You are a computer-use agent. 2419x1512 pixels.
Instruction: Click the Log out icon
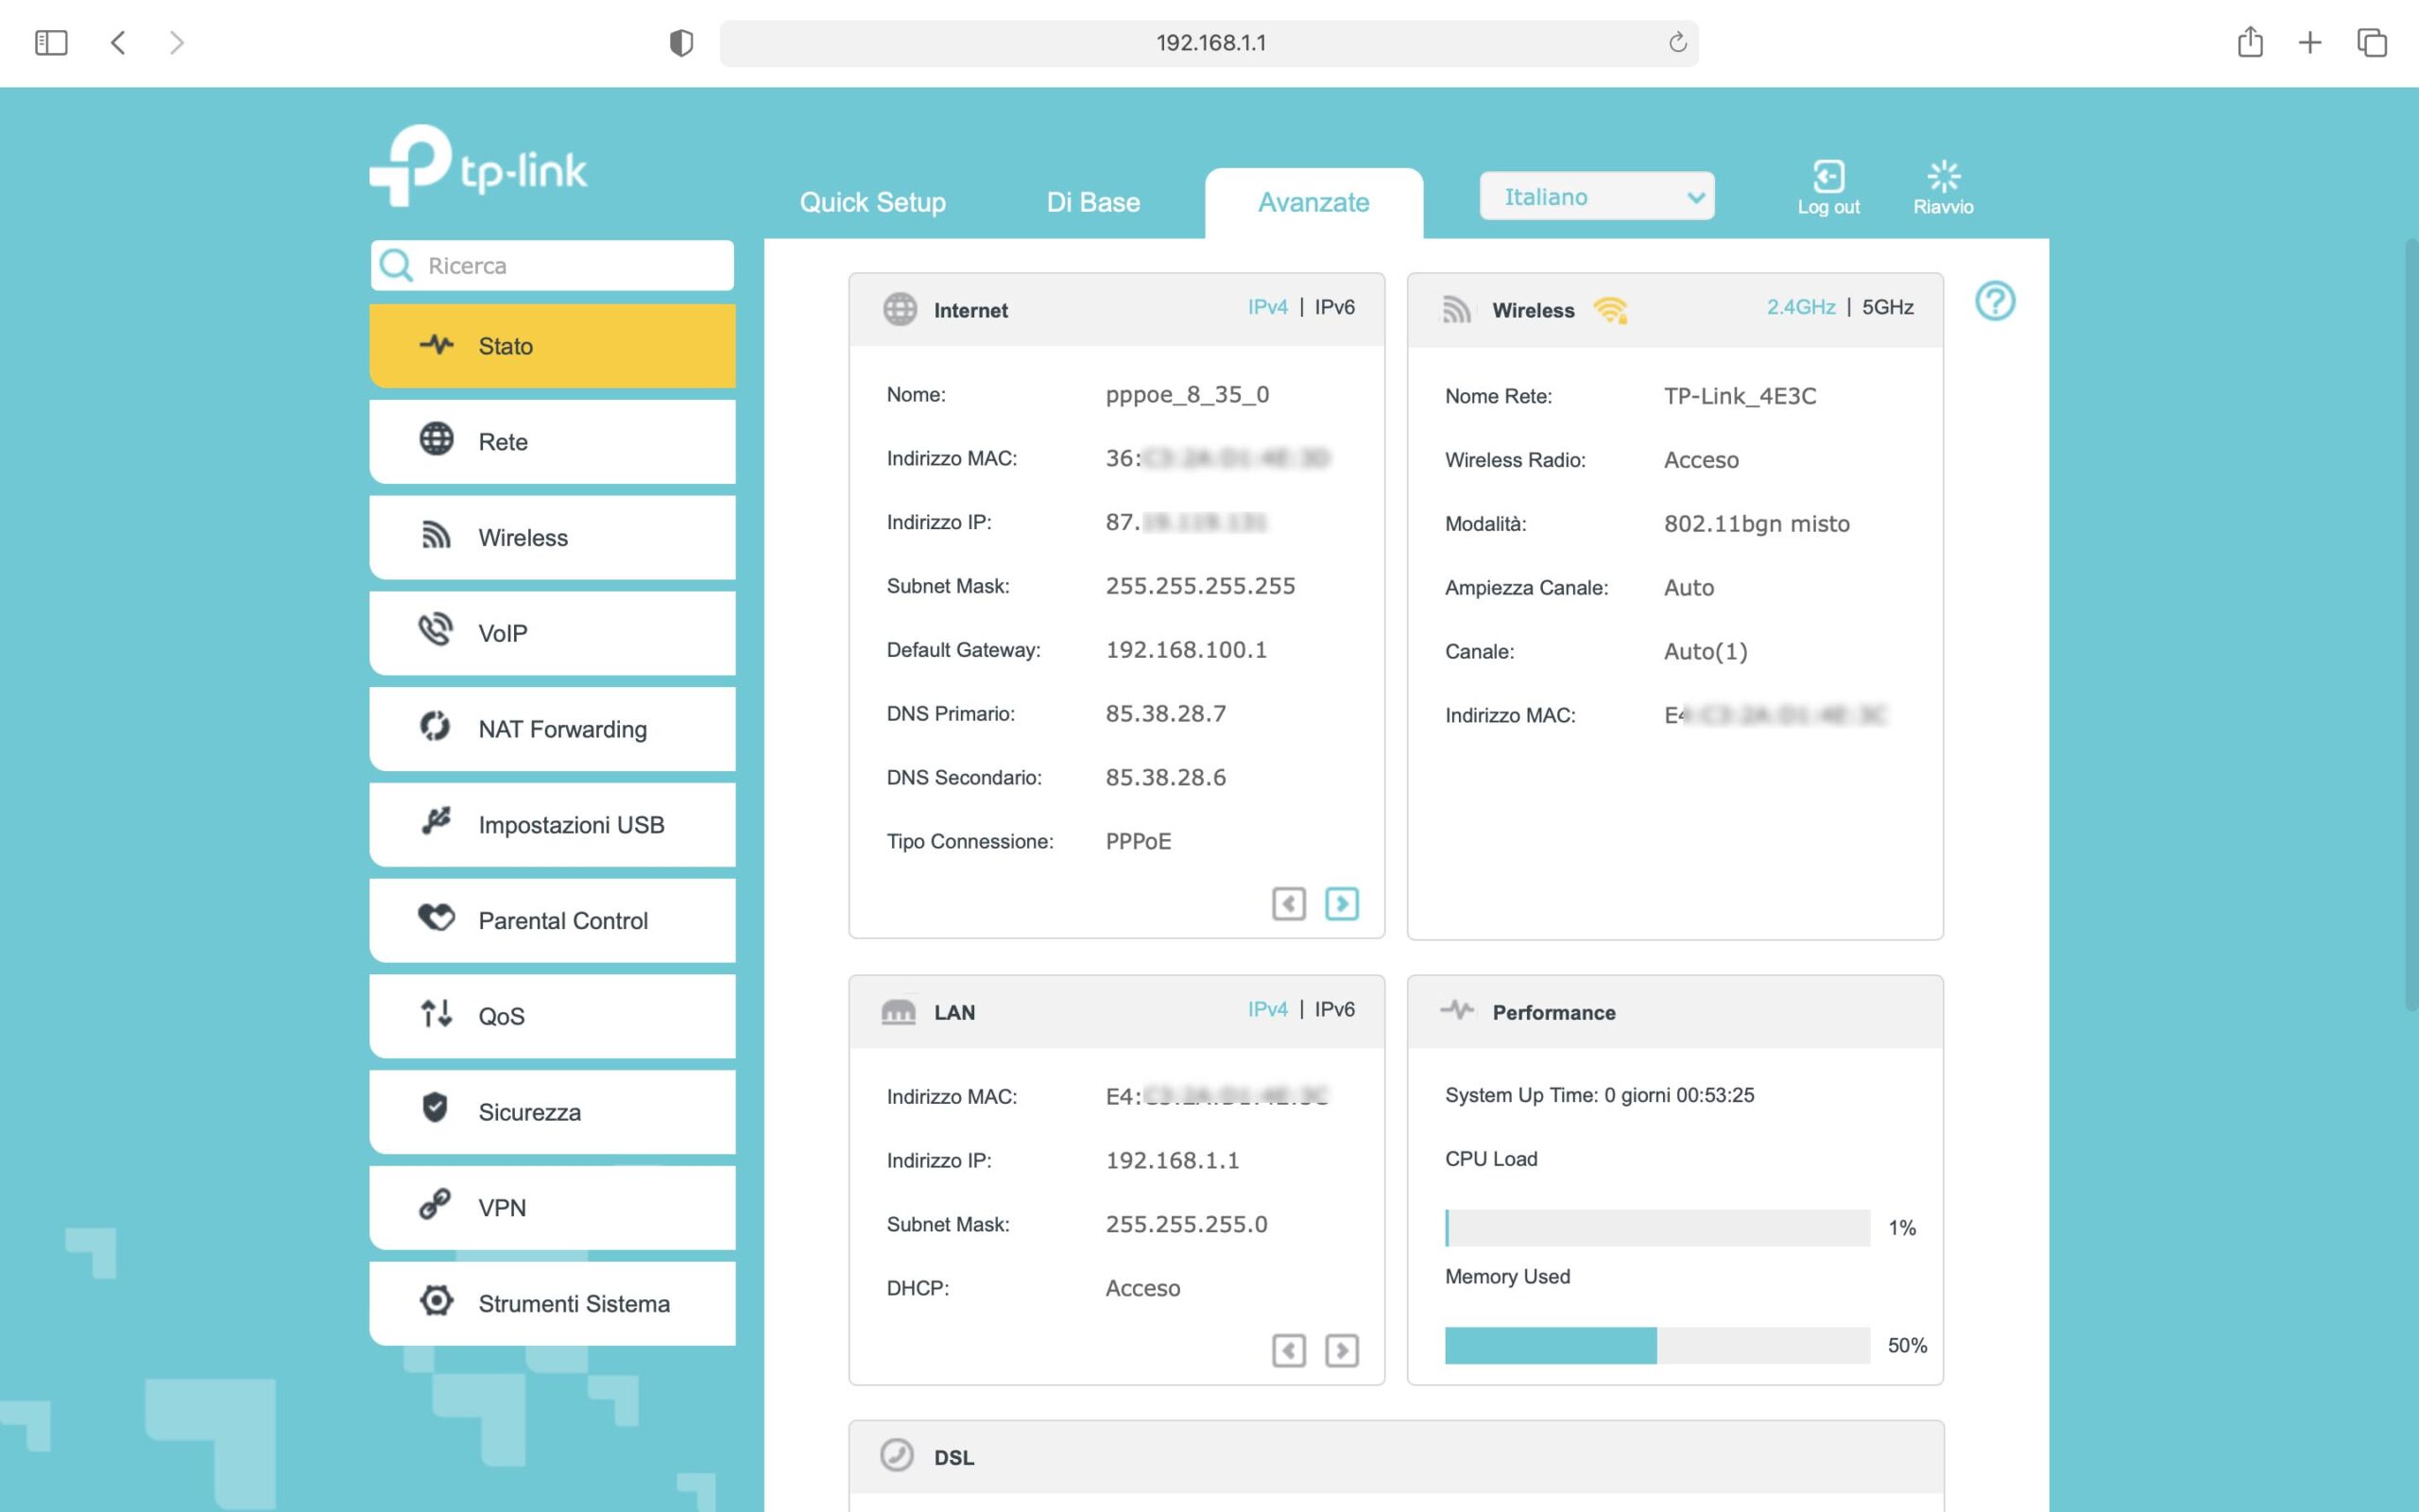click(1827, 177)
